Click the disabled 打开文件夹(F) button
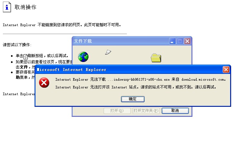The height and width of the screenshot is (141, 245). pos(146,111)
